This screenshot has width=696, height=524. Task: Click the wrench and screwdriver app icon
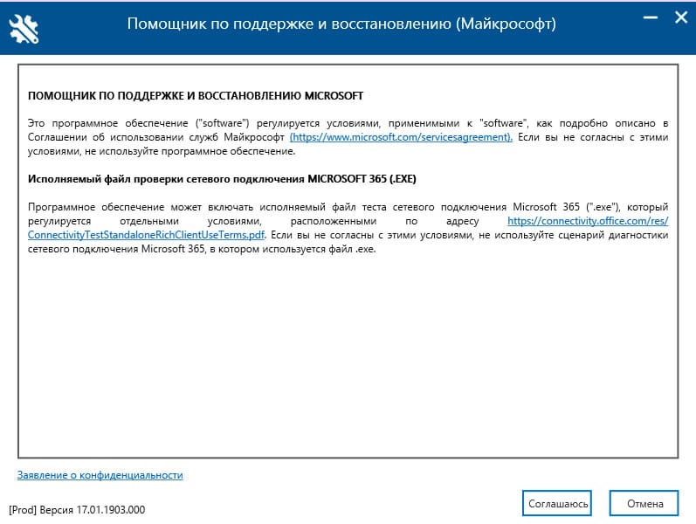tap(24, 29)
